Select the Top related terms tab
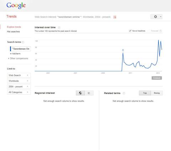171x151 pixels. coord(145,93)
